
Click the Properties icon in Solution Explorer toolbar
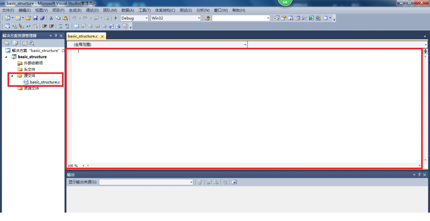click(7, 43)
